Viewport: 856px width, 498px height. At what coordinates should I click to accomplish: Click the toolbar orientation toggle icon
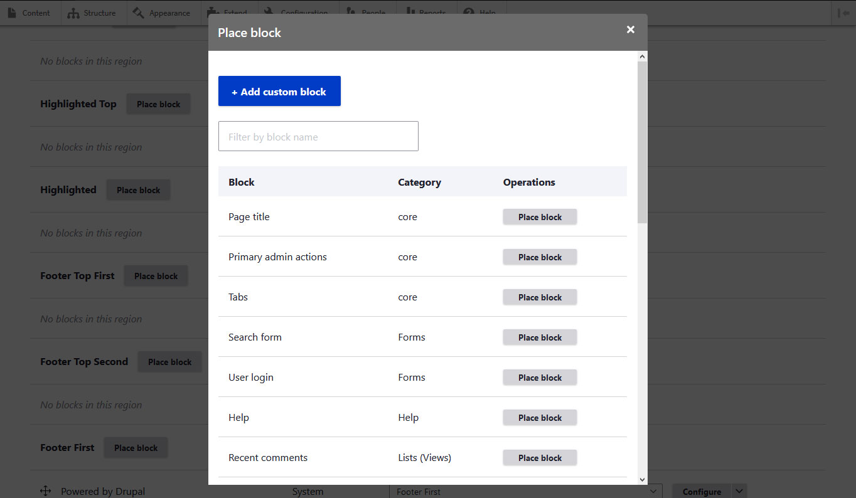843,13
